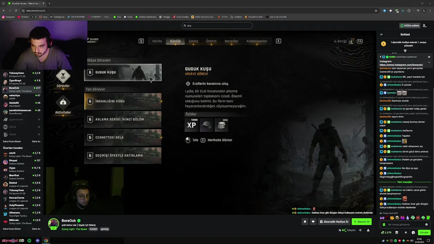Click the XP reward icon

[192, 125]
